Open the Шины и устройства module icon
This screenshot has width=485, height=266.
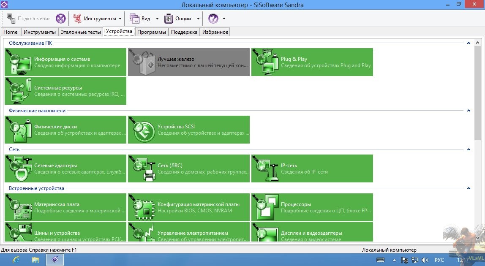(x=19, y=232)
